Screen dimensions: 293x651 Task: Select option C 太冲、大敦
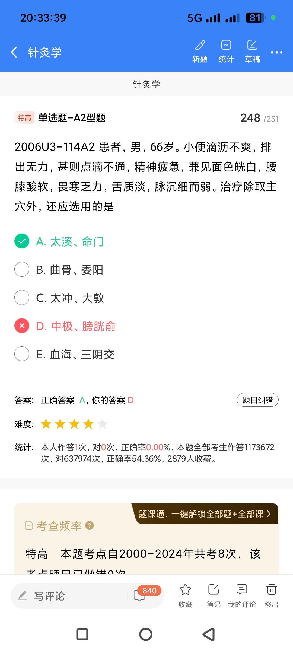tap(22, 298)
